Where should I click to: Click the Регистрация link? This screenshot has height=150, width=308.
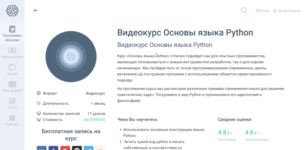point(286,11)
